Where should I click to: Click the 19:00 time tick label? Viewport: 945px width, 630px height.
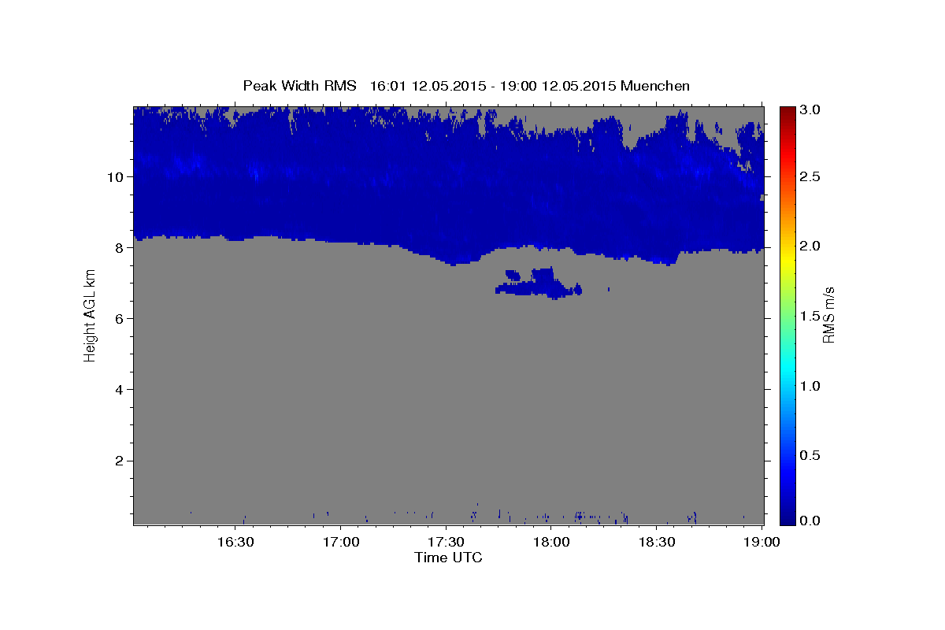pyautogui.click(x=762, y=542)
